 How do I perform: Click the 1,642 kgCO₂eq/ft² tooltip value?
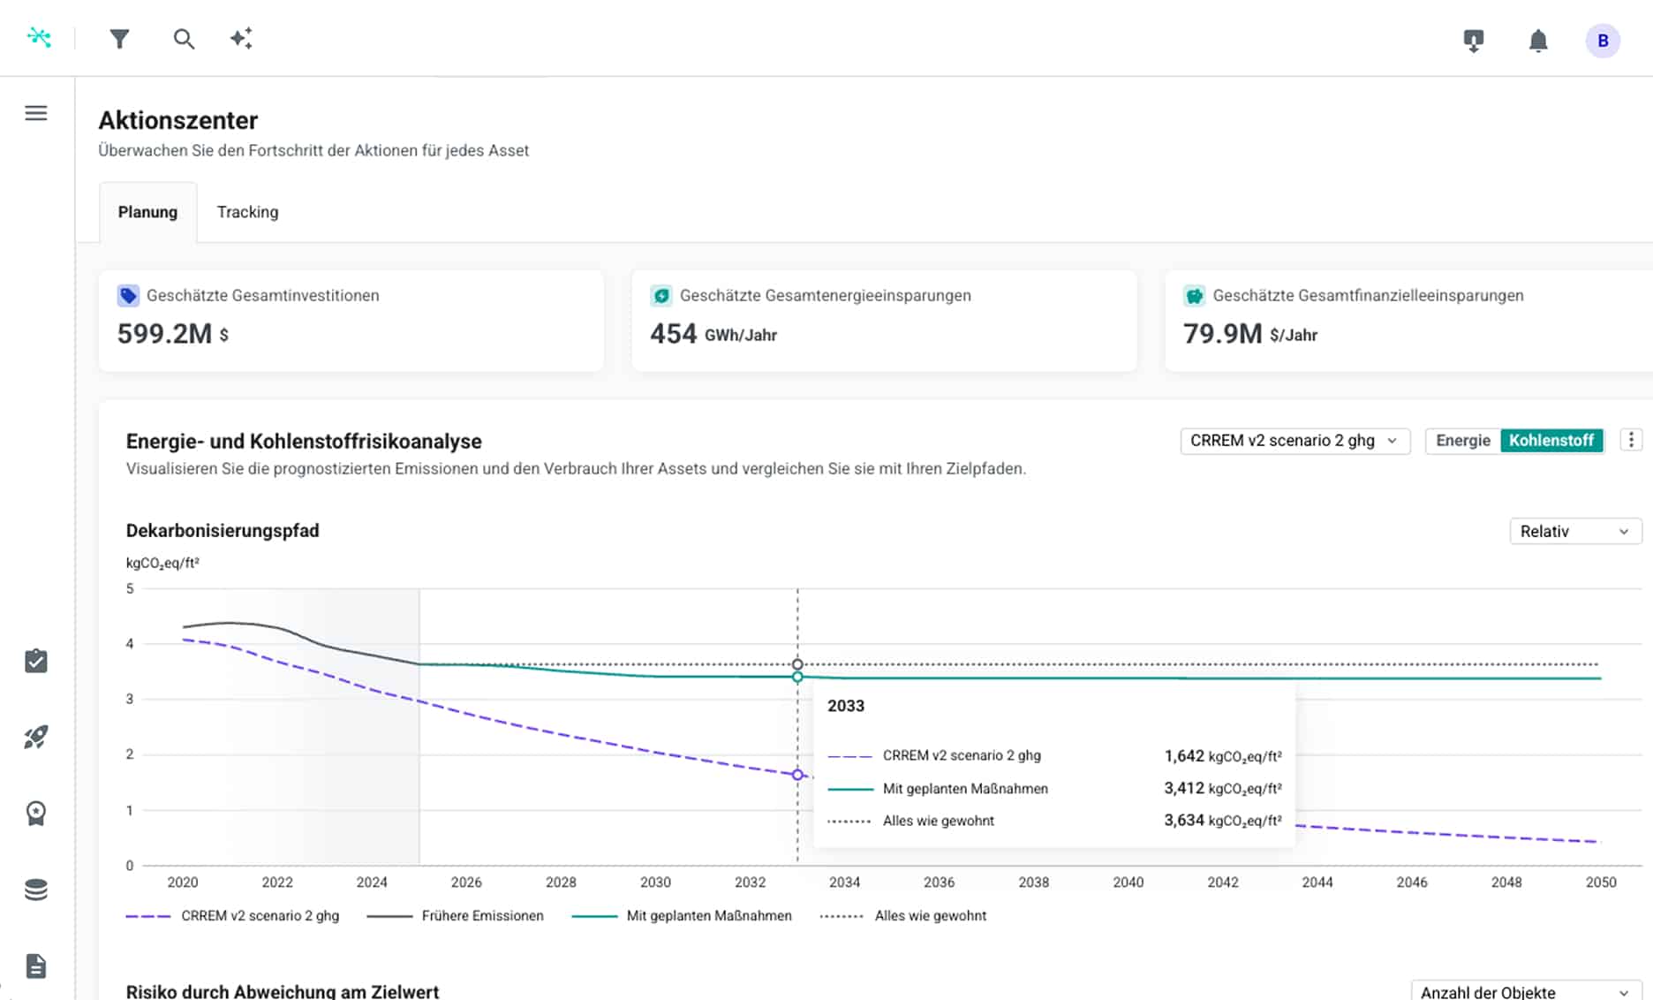[x=1223, y=756]
